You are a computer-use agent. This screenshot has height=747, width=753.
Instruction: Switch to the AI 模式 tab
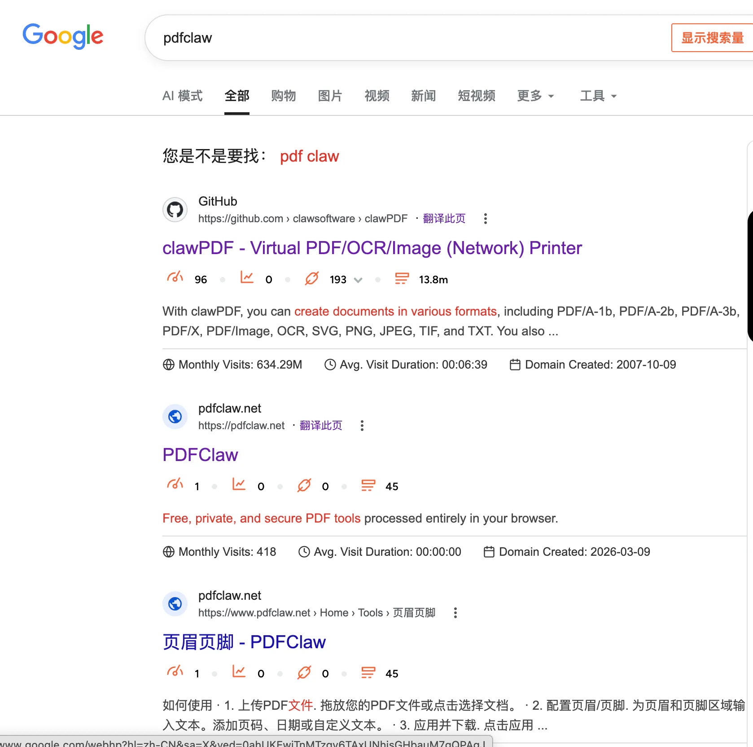[x=183, y=96]
